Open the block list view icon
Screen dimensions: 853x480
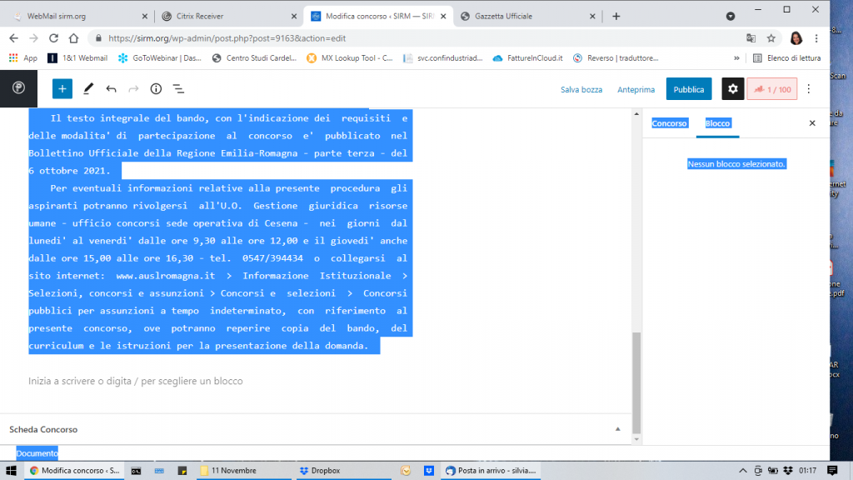(x=178, y=88)
